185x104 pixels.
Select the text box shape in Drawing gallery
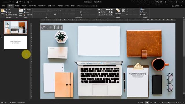(99, 10)
